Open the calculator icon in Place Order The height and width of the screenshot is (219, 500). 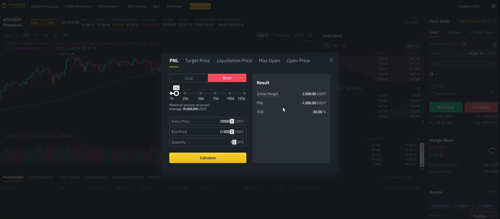pyautogui.click(x=495, y=44)
